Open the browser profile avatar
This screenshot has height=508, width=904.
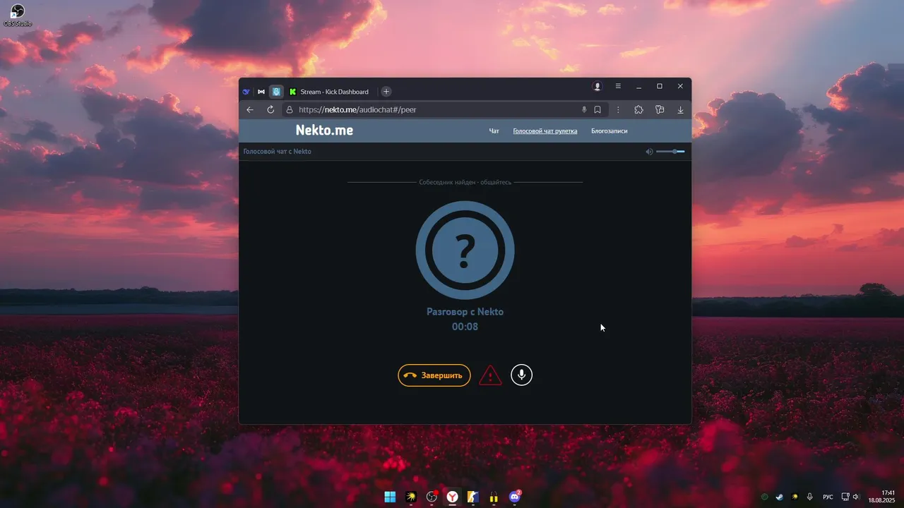point(597,86)
